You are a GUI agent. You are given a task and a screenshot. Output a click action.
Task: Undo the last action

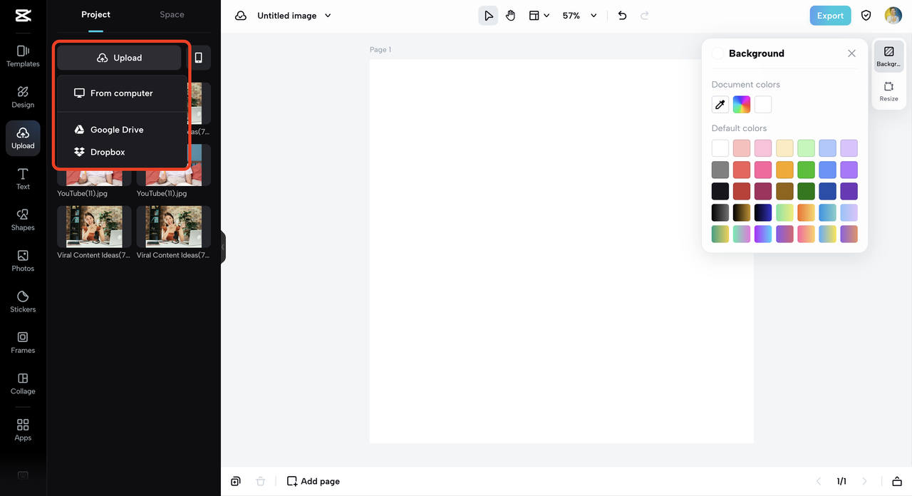click(x=622, y=16)
